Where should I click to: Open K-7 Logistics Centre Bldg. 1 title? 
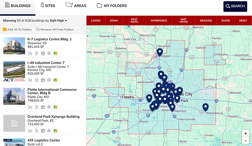click(49, 39)
